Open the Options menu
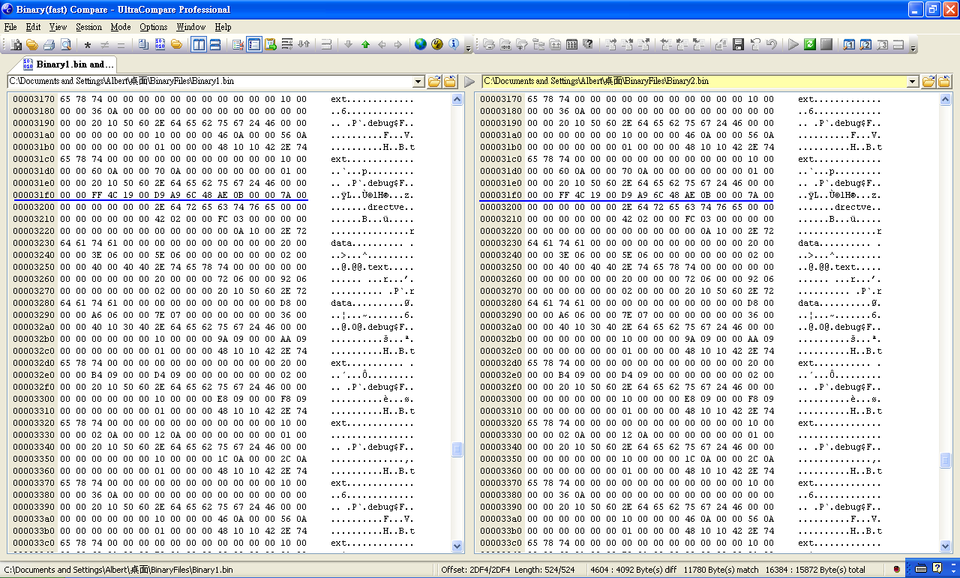 click(x=154, y=27)
